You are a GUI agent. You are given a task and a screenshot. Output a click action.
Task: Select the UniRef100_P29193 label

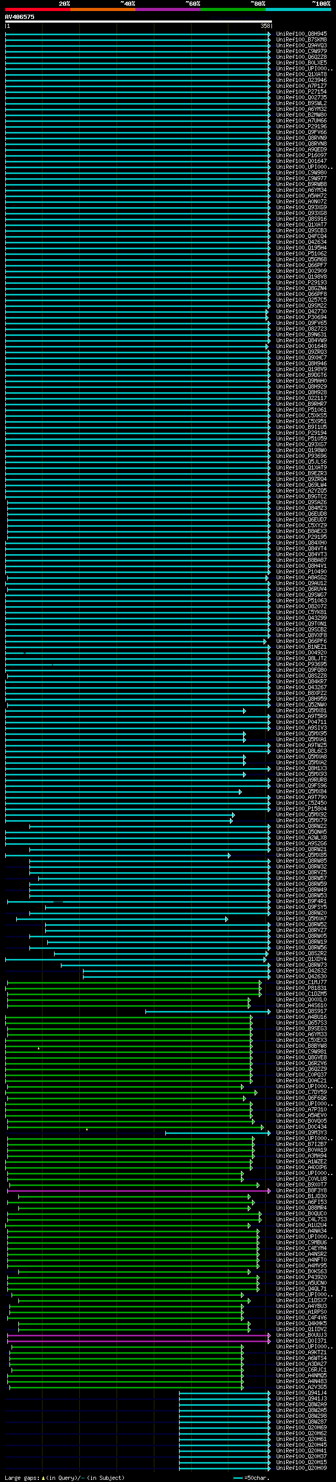click(x=301, y=282)
